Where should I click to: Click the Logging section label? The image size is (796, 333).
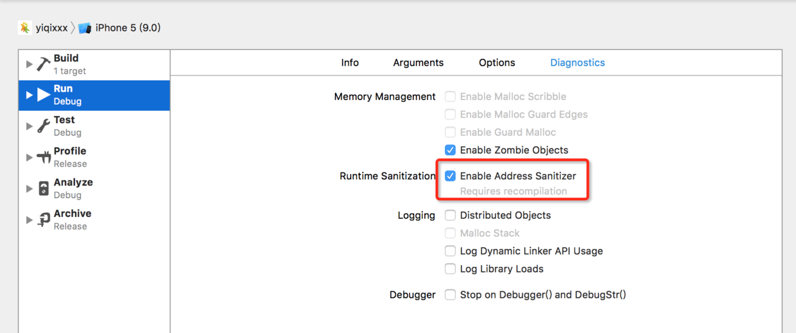(417, 216)
